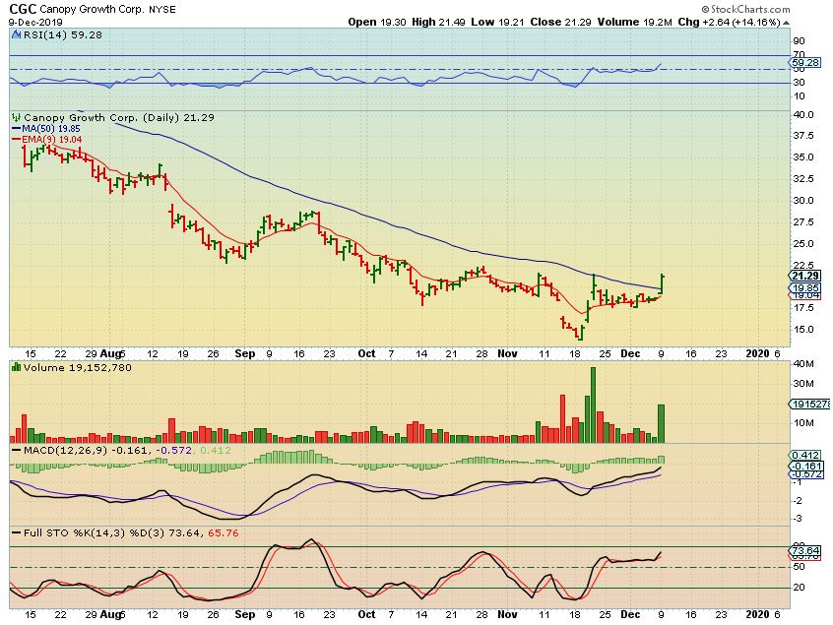The height and width of the screenshot is (625, 833).
Task: Click the -0.161 MACD tag on right axis
Action: pyautogui.click(x=806, y=466)
